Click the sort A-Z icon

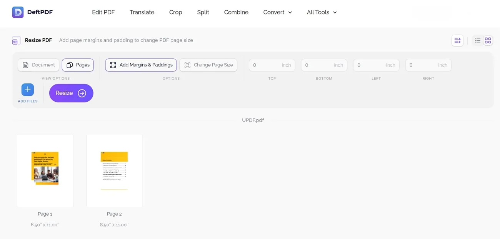[457, 40]
